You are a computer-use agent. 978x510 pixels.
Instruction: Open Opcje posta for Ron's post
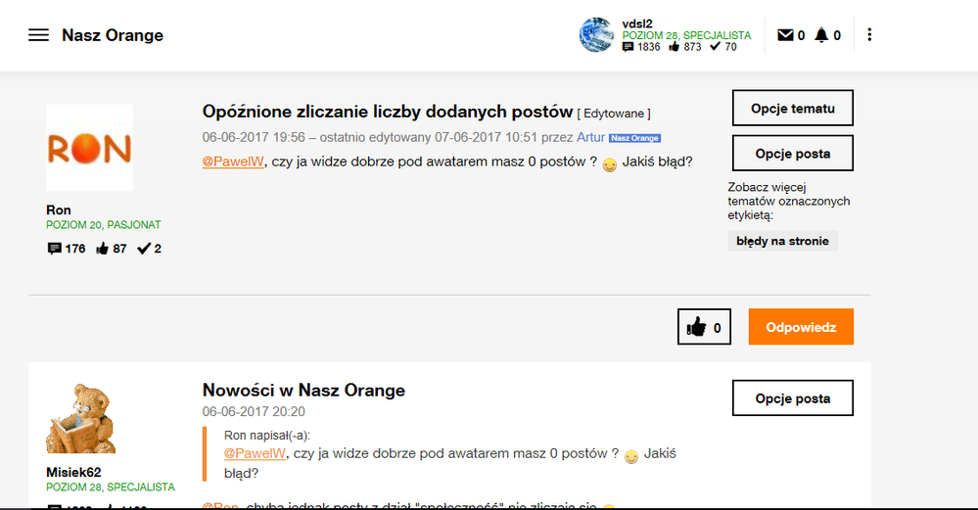[x=793, y=154]
